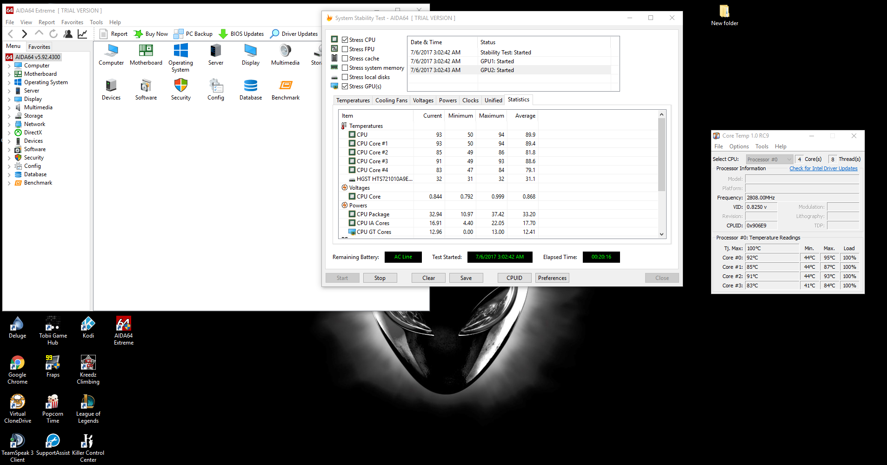Click Buy Now in the toolbar

pyautogui.click(x=151, y=33)
